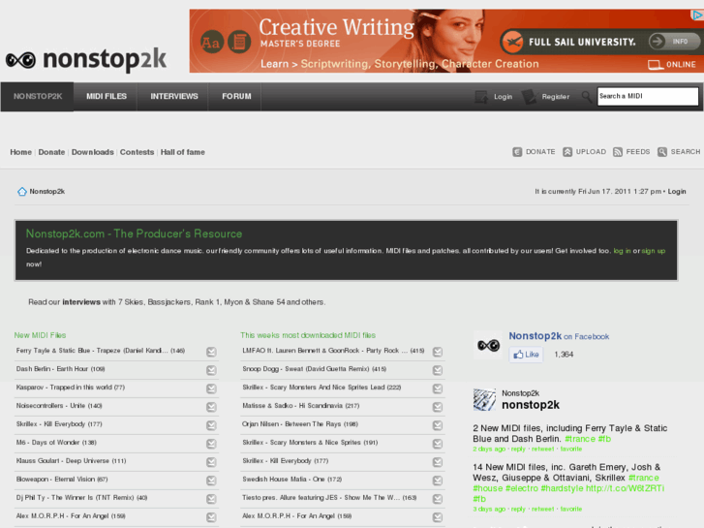The width and height of the screenshot is (704, 528).
Task: Click the Facebook page logo thumbnail
Action: click(488, 345)
